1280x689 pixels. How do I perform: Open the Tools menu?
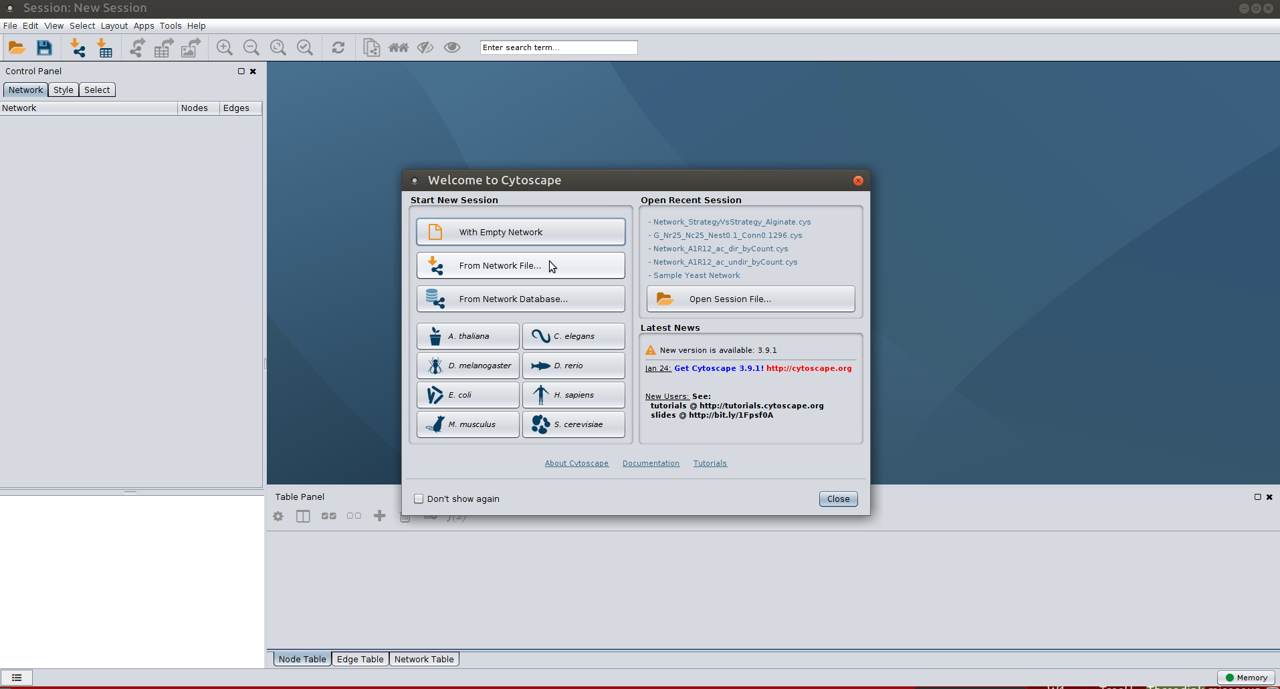pyautogui.click(x=171, y=26)
